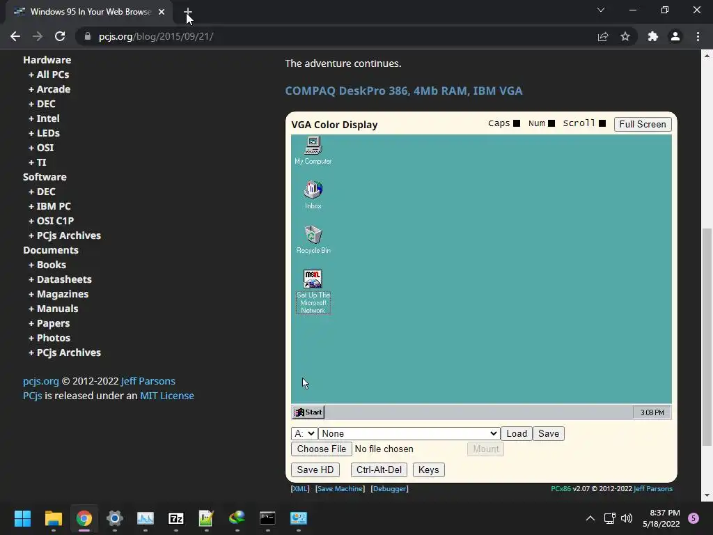
Task: Open My Computer icon in emulated desktop
Action: (313, 150)
